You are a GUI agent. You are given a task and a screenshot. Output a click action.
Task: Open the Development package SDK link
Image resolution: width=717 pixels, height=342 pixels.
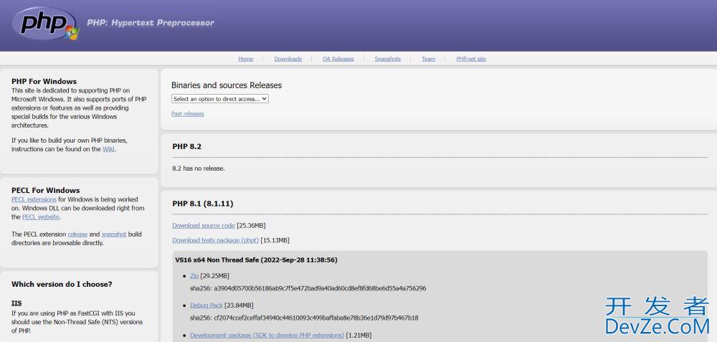[267, 335]
